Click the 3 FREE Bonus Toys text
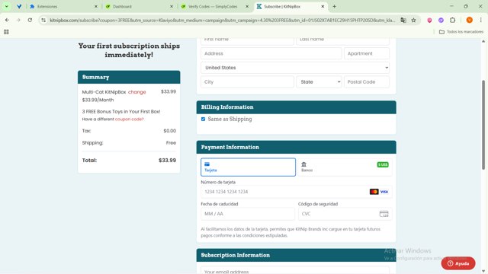 [121, 112]
